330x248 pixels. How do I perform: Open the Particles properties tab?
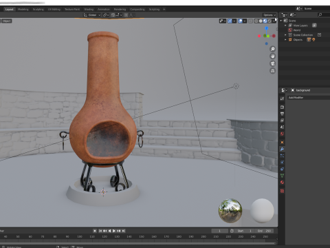(282, 156)
